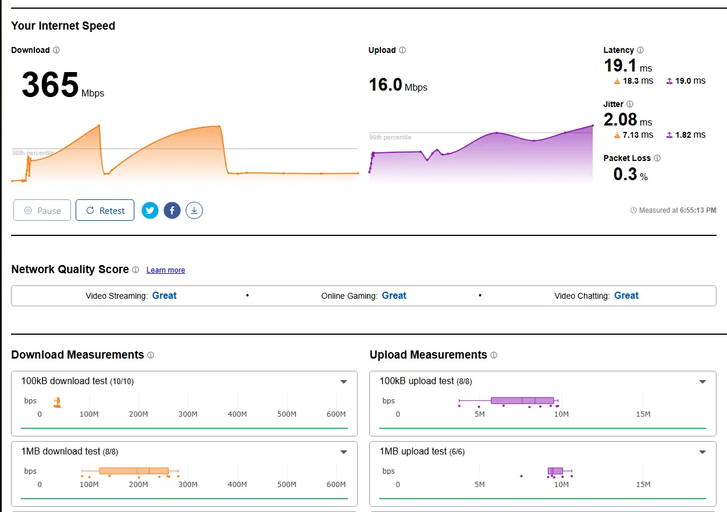
Task: Click the 16.0 Mbps upload speed value
Action: pyautogui.click(x=398, y=85)
